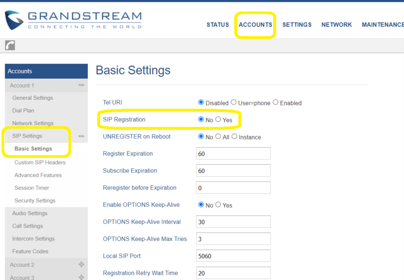Image resolution: width=404 pixels, height=280 pixels.
Task: Enable OPTIONS Keep-Alive with Yes
Action: pos(218,204)
